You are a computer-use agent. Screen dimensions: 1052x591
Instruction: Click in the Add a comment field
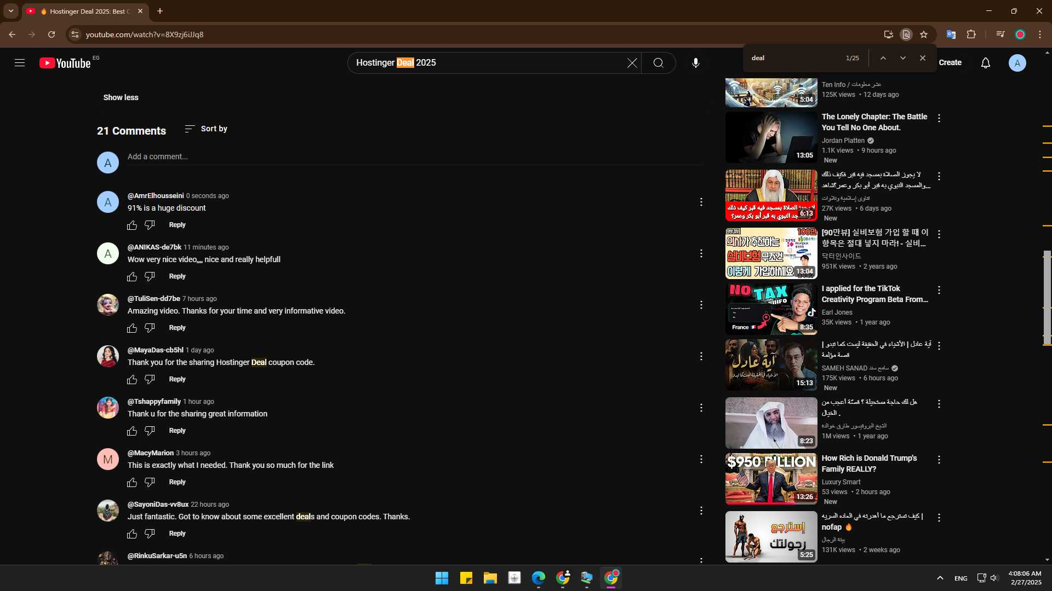415,157
